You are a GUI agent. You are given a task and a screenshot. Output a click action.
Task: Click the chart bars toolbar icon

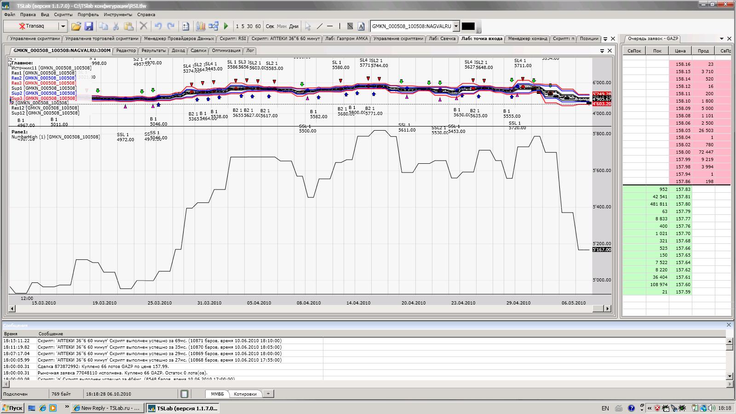pyautogui.click(x=201, y=26)
